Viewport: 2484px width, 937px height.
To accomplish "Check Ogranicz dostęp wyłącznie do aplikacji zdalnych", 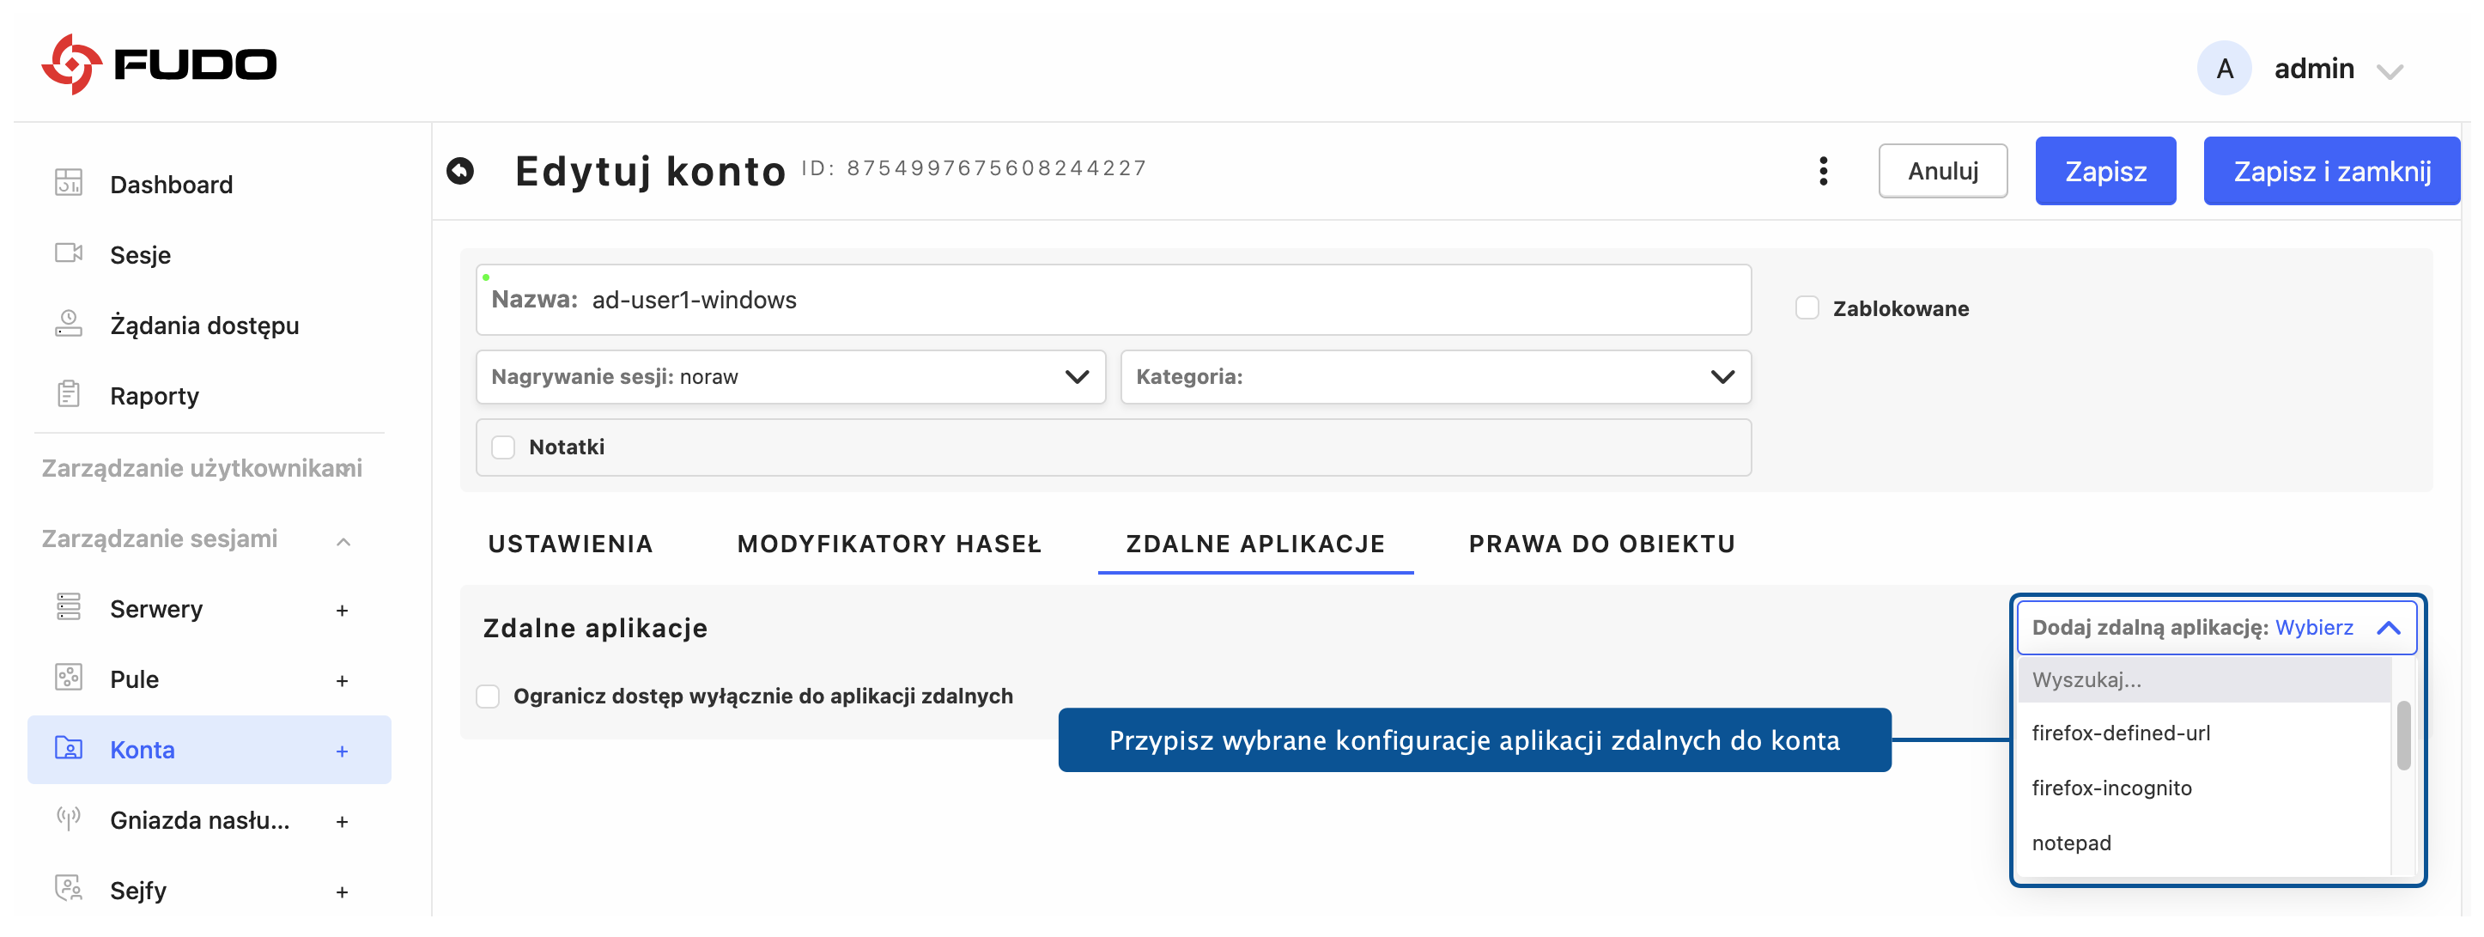I will (x=488, y=696).
